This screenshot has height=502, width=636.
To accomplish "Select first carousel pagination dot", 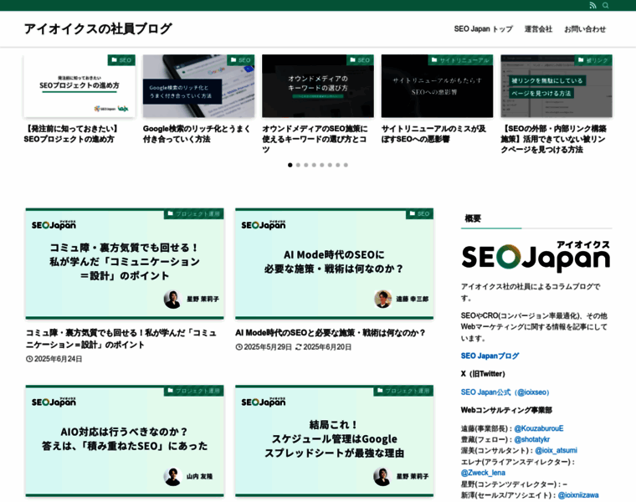I will point(290,165).
